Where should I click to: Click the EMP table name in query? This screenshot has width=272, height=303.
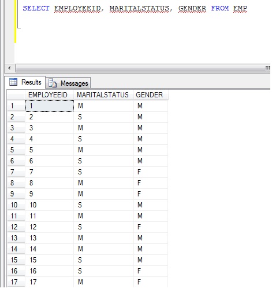[x=240, y=8]
